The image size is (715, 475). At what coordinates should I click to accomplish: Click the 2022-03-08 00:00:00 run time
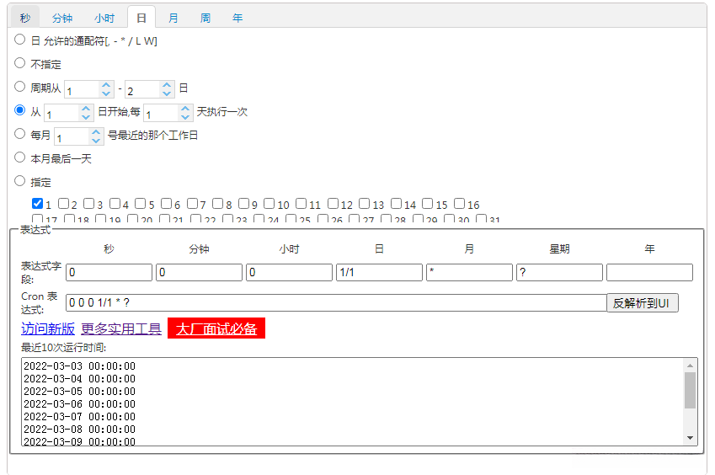[x=79, y=429]
